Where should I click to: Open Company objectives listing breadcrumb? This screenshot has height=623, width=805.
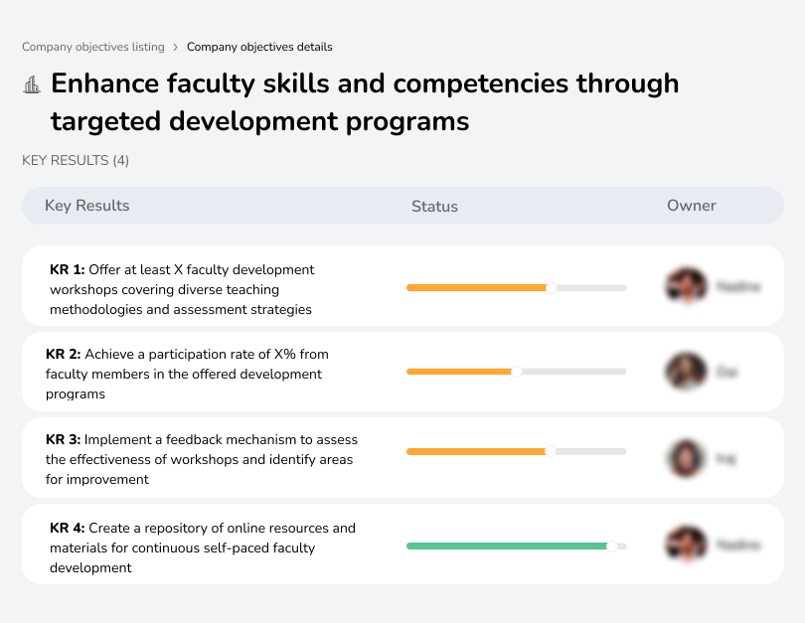[x=92, y=47]
